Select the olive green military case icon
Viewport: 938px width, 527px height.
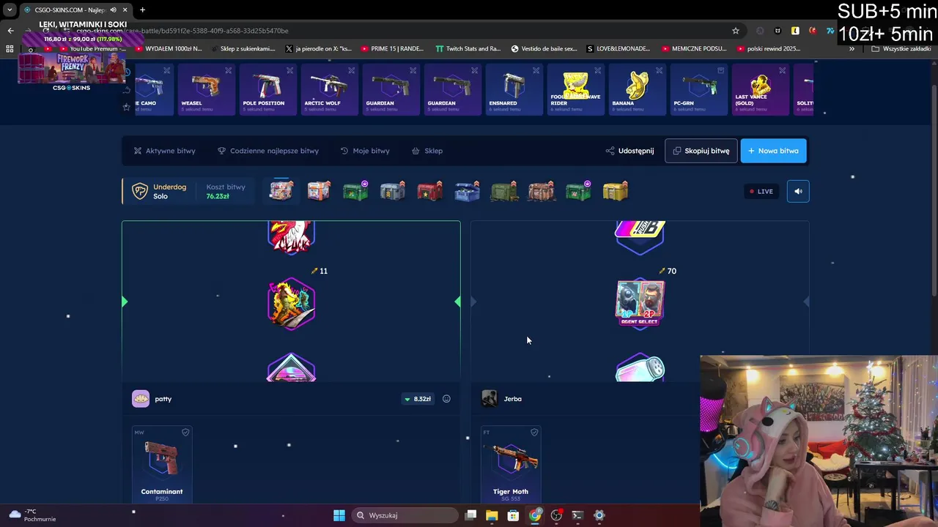click(504, 190)
